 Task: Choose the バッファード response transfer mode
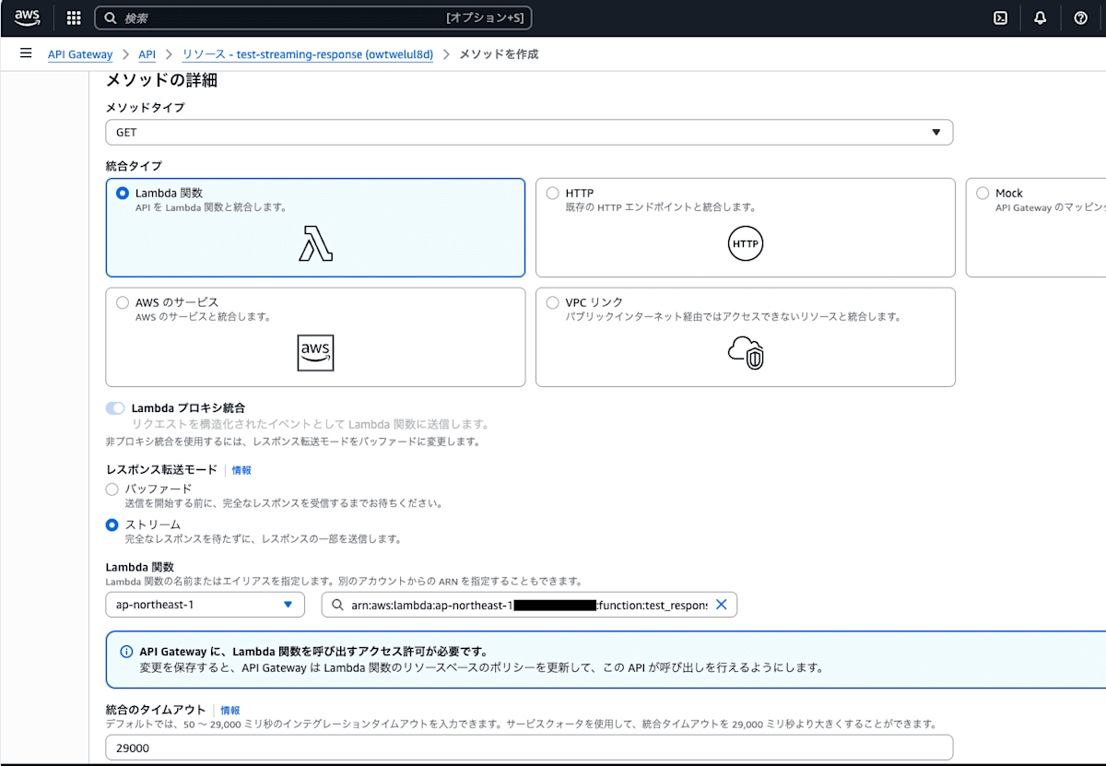click(112, 489)
